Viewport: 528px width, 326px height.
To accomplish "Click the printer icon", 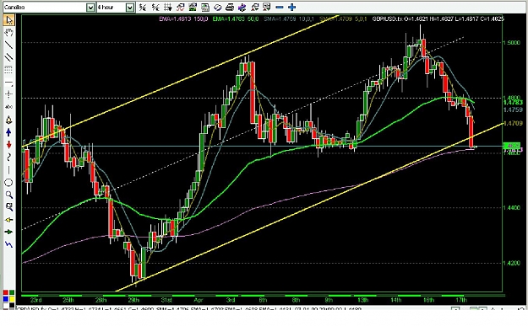I will [x=230, y=8].
